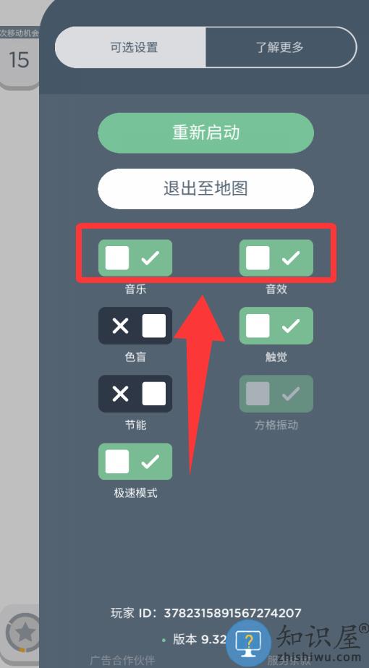The height and width of the screenshot is (668, 369).
Task: Open the 广告合作伙伴 ad partners link
Action: click(x=123, y=660)
